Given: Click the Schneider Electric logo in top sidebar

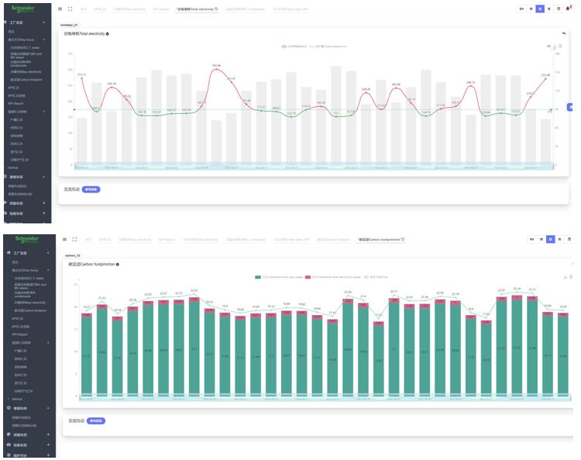Looking at the screenshot, I should (23, 9).
